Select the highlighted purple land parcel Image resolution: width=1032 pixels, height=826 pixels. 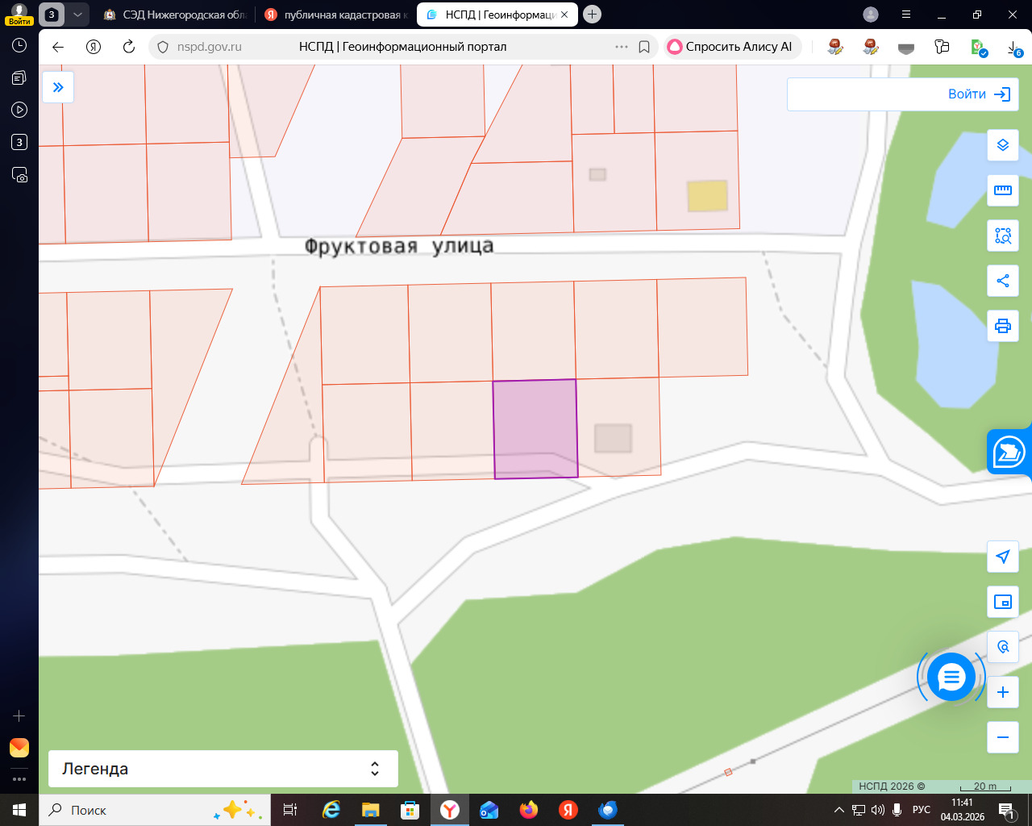pyautogui.click(x=535, y=428)
